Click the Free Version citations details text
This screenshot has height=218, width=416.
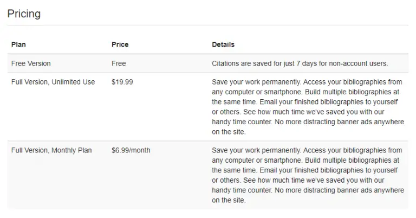[300, 63]
